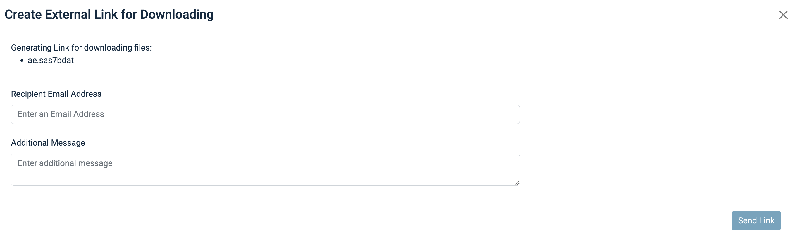Grab the textarea resize handle
The height and width of the screenshot is (238, 795).
coord(517,183)
